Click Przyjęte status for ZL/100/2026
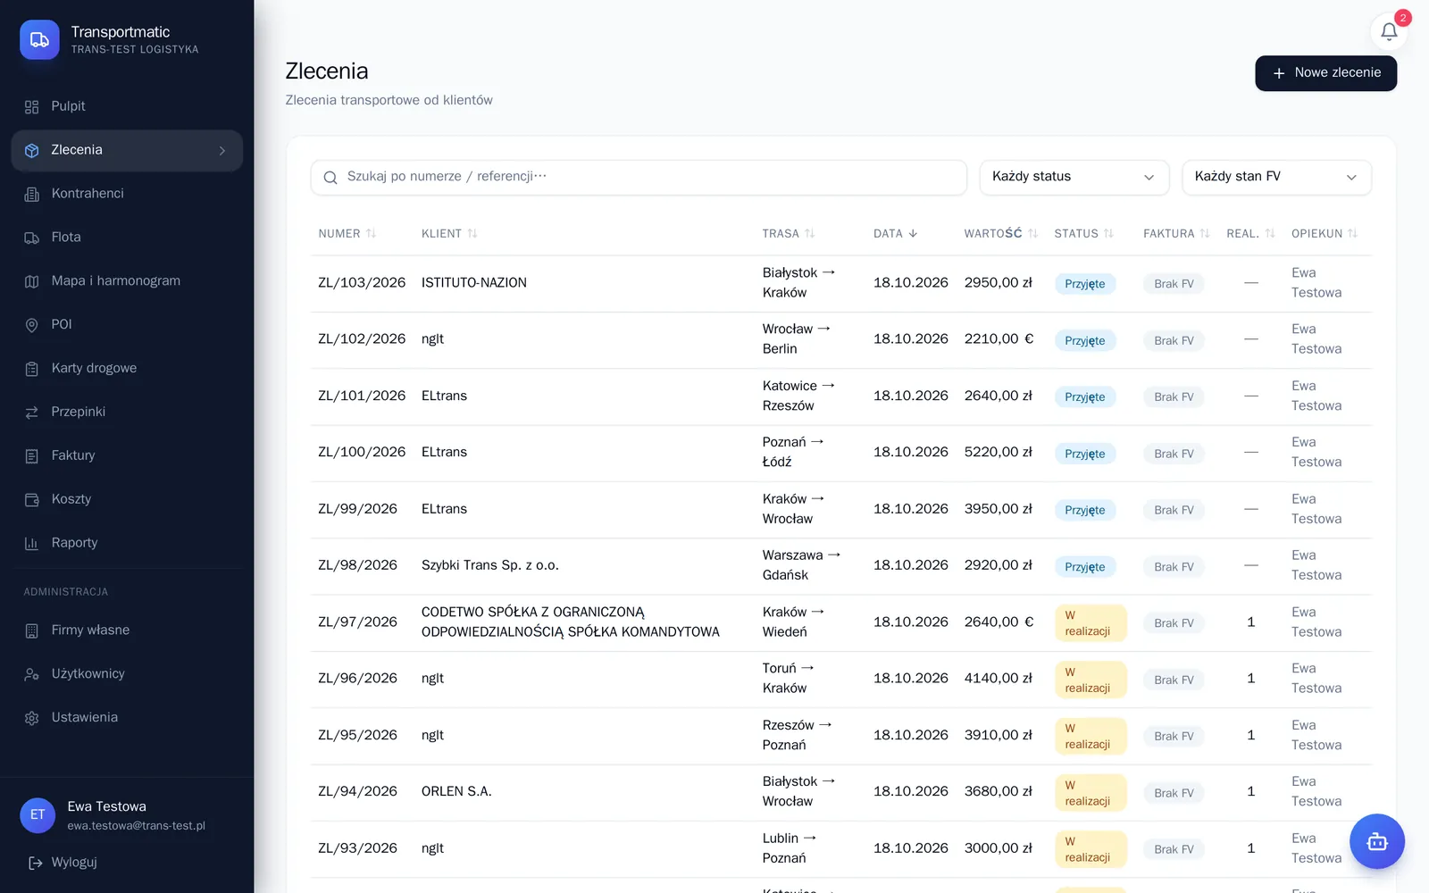1429x893 pixels. point(1084,454)
